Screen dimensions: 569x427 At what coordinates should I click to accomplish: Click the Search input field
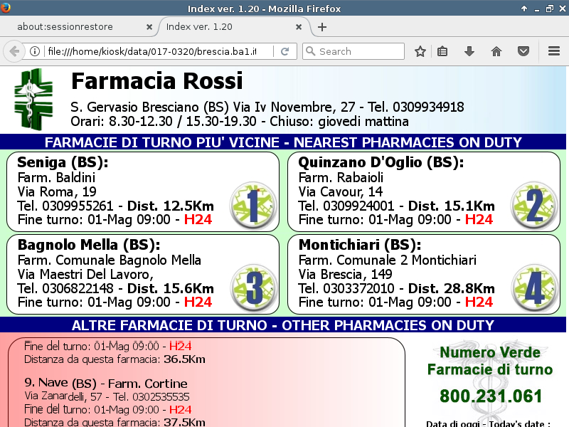tap(353, 51)
